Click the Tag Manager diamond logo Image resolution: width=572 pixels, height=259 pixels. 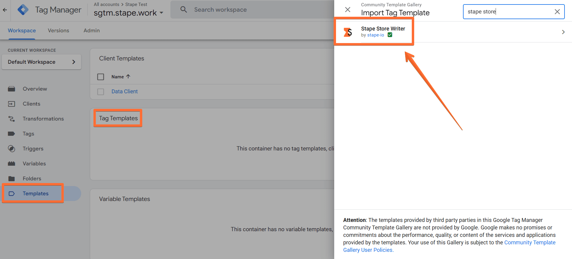coord(23,10)
